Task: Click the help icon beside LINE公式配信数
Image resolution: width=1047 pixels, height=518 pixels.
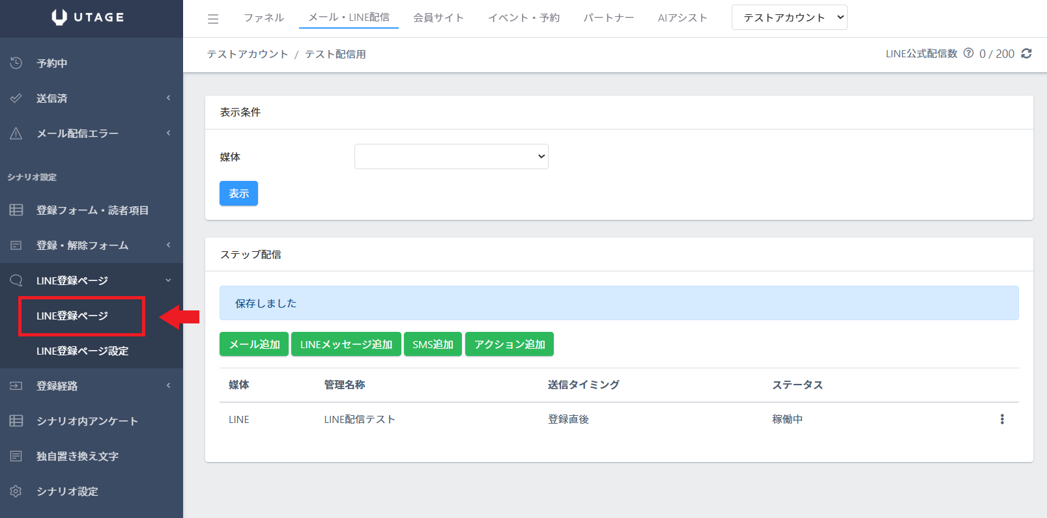Action: point(968,53)
